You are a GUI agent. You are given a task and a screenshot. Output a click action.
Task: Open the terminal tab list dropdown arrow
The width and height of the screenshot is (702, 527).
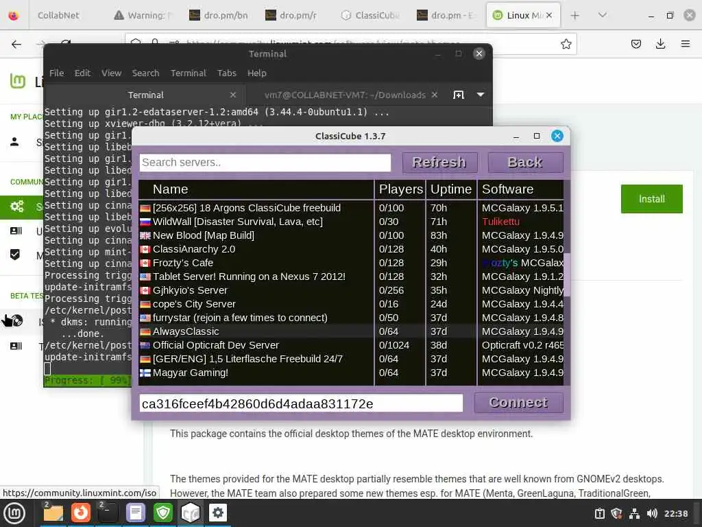tap(481, 95)
